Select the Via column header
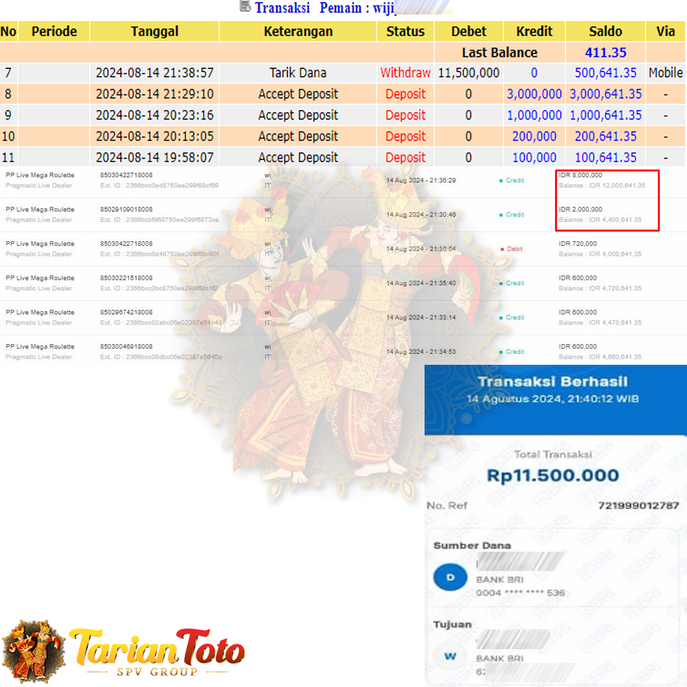This screenshot has height=687, width=687. [665, 31]
